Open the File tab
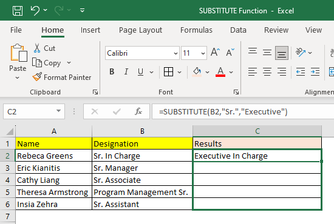The image size is (334, 224). click(x=16, y=30)
